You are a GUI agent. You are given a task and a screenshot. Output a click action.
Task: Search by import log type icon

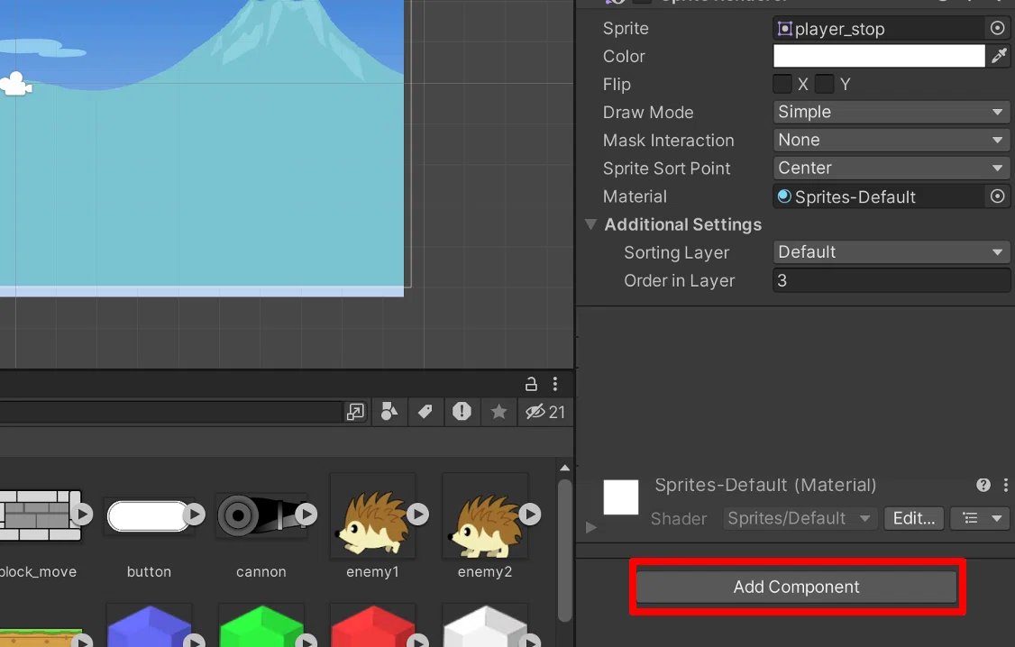pos(462,412)
